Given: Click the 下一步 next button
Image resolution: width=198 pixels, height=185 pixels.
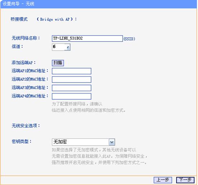Looking at the screenshot, I should 185,180.
